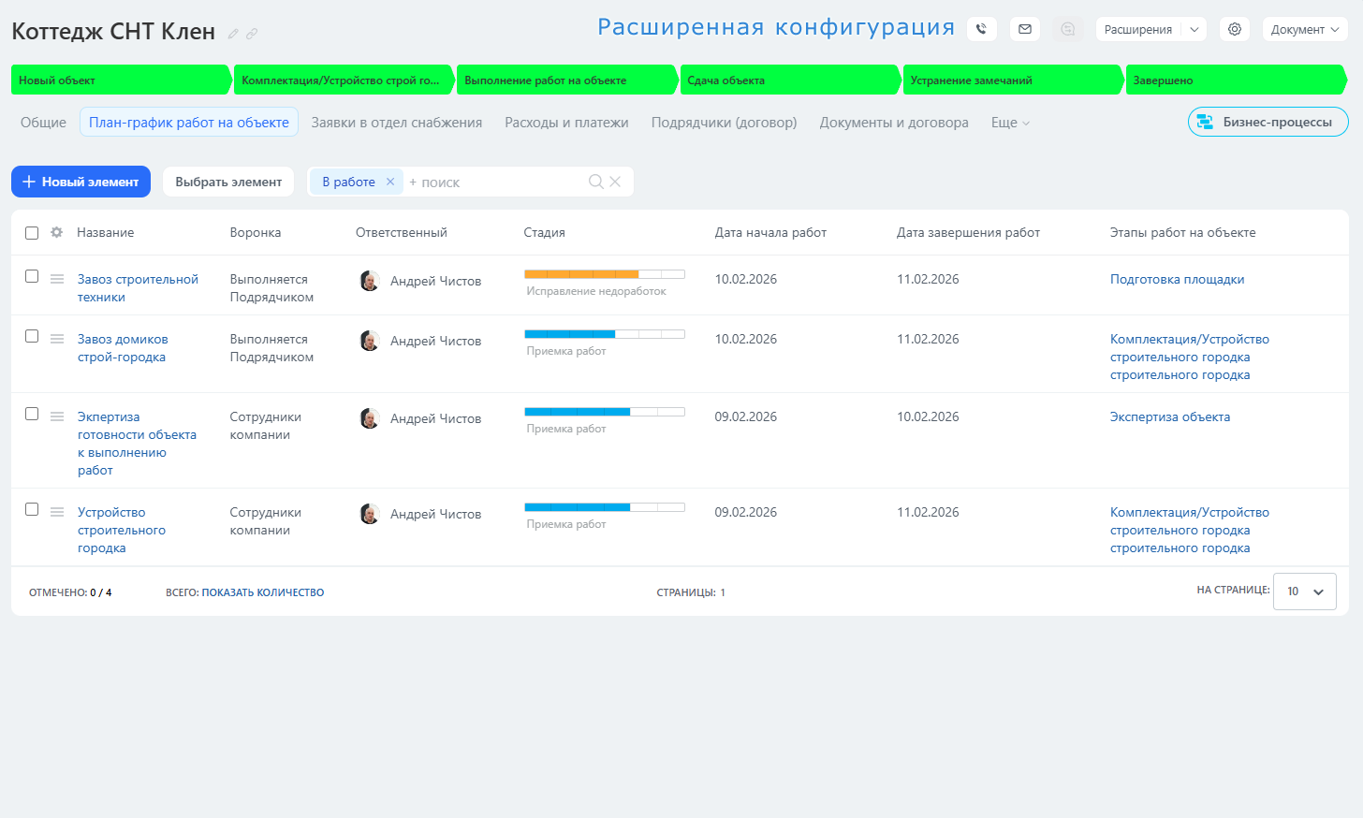Open row menu for Завоз строительной техники

pyautogui.click(x=57, y=279)
